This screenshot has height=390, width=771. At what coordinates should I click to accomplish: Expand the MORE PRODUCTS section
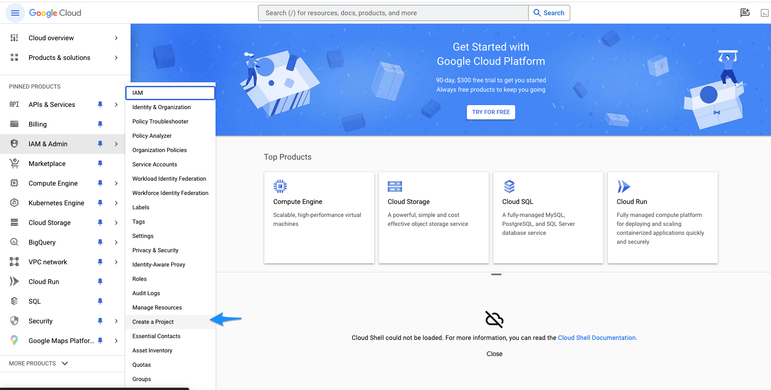coord(39,363)
